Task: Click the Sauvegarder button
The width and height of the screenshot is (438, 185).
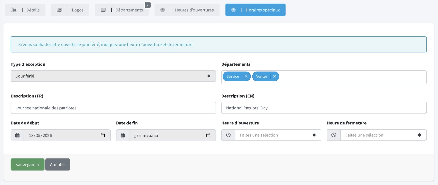Action: [x=27, y=164]
